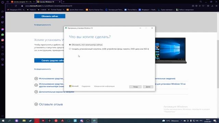Open the 'Fortnite Tracker' bookmark
The image size is (219, 123).
[56, 10]
